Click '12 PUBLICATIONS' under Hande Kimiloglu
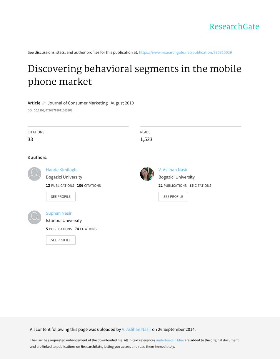The height and width of the screenshot is (359, 280). point(60,186)
